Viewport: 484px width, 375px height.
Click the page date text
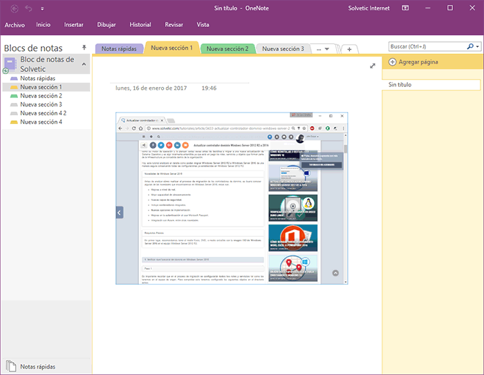tap(151, 88)
